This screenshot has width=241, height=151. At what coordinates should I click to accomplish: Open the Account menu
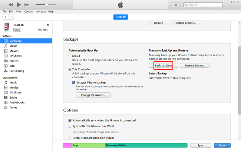click(41, 11)
